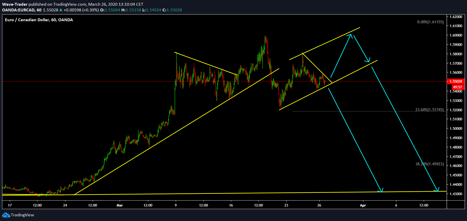Click the red 1.55028 current price label
This screenshot has height=221, width=467.
click(456, 81)
